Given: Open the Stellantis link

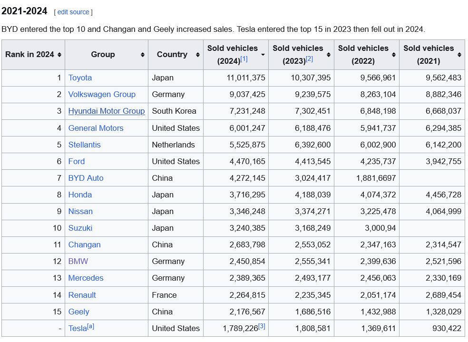Looking at the screenshot, I should pyautogui.click(x=85, y=145).
